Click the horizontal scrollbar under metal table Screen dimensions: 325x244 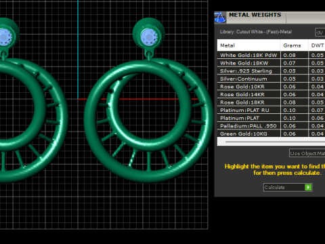pyautogui.click(x=271, y=142)
